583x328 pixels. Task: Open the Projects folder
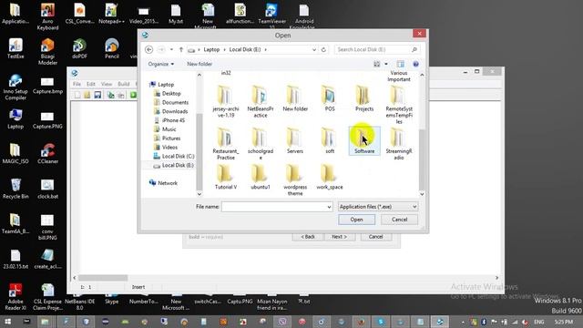pos(364,98)
